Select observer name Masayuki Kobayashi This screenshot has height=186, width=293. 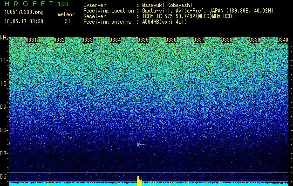pos(167,6)
